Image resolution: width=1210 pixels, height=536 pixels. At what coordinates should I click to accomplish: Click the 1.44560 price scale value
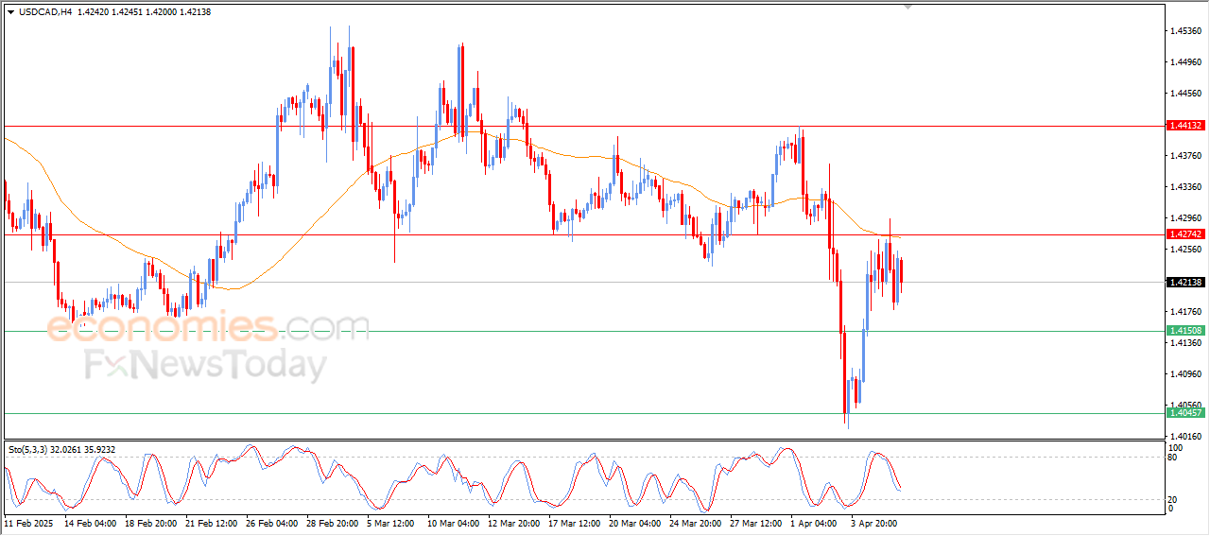coord(1186,94)
